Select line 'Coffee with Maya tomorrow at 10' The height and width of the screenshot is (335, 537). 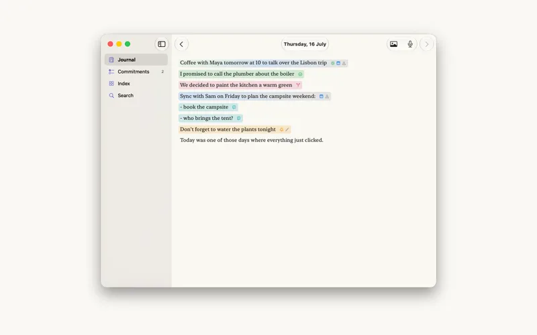263,63
